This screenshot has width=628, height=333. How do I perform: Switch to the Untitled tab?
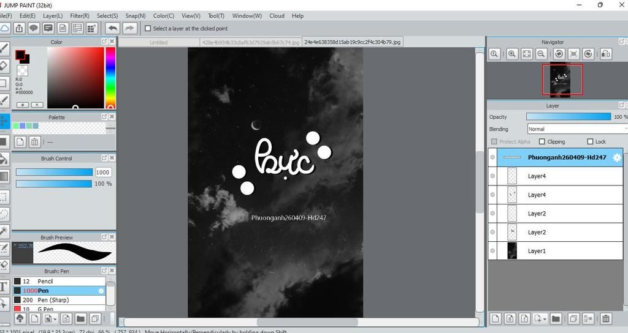(x=159, y=42)
